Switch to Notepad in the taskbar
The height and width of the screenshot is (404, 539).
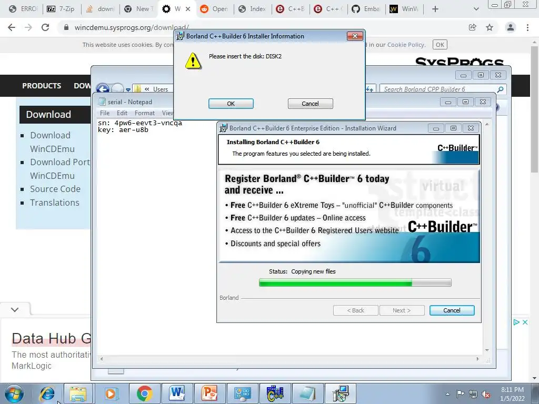point(307,393)
